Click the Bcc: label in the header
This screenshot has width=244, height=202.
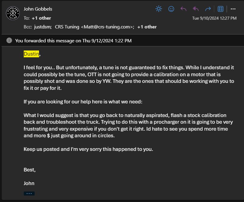coord(28,27)
